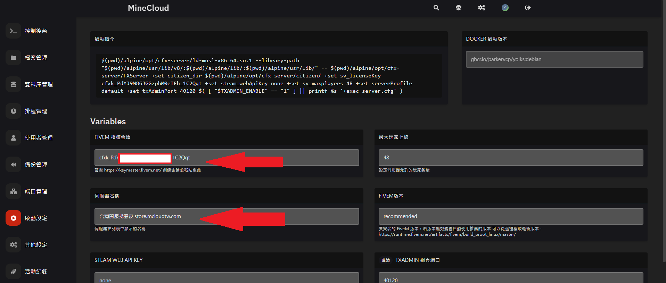Select 活動紀錄 menu label

point(36,272)
